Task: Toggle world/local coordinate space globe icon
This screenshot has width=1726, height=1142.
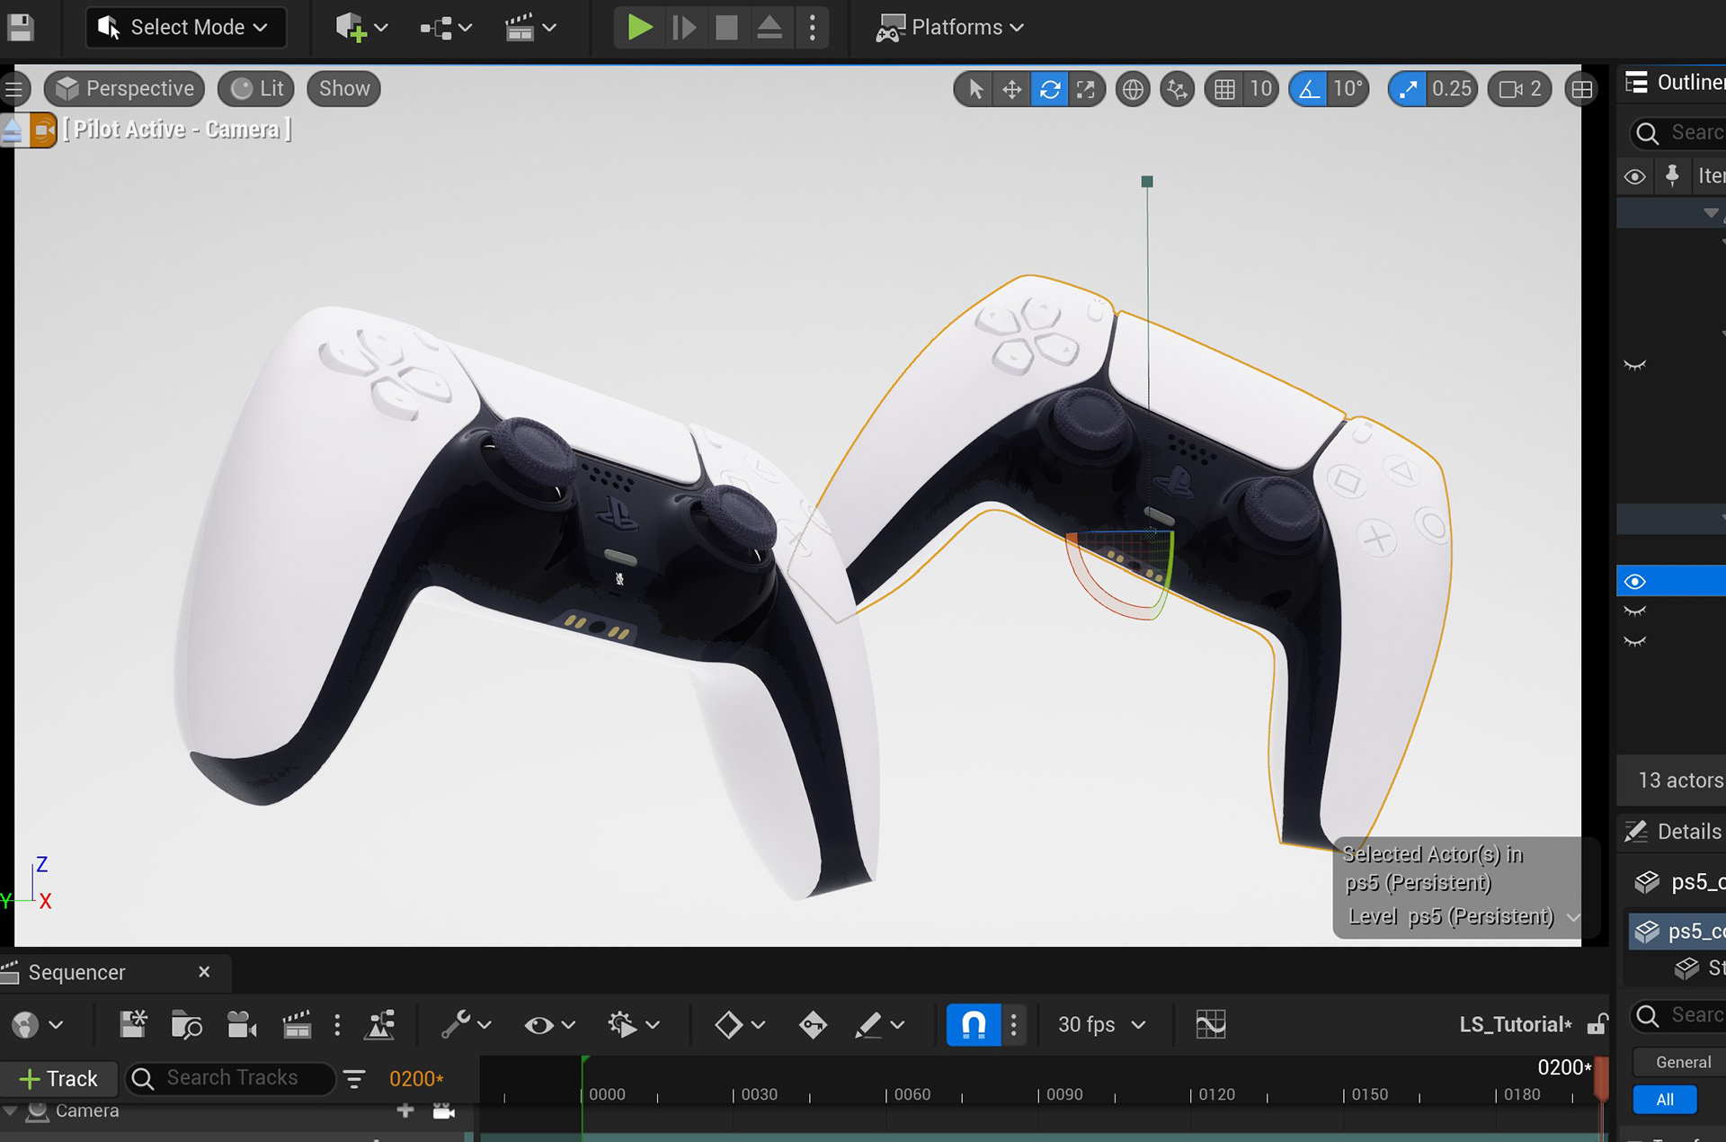Action: (x=1133, y=89)
